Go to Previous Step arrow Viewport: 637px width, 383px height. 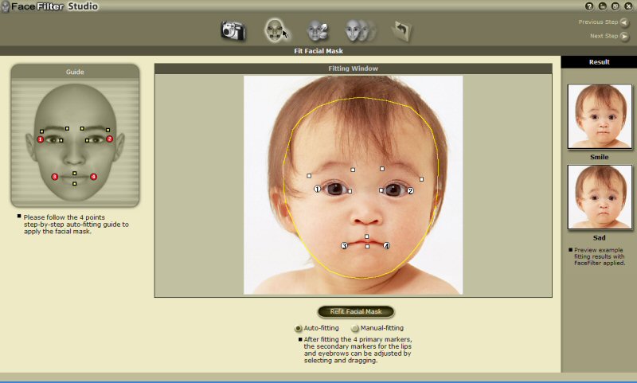(x=623, y=22)
